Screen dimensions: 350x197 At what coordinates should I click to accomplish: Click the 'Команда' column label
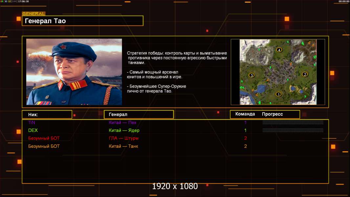pos(245,114)
